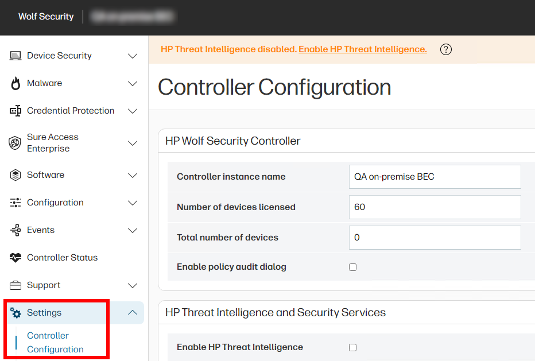Expand the Device Security section
The width and height of the screenshot is (535, 361).
click(x=133, y=55)
